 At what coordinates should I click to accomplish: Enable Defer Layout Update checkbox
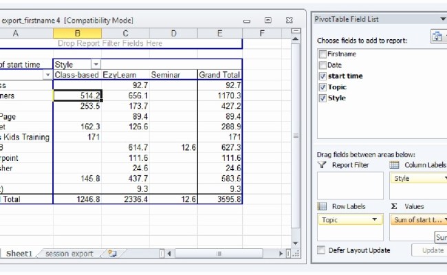click(321, 250)
